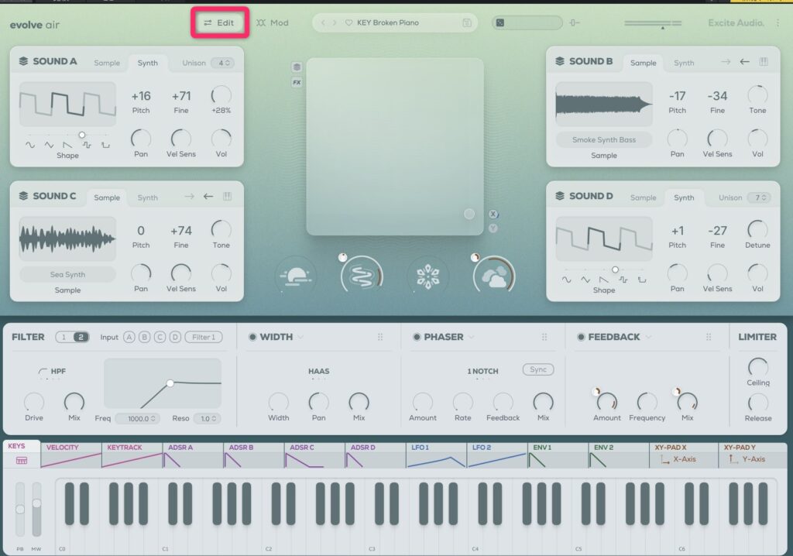Disable the Phaser effect power button
This screenshot has height=556, width=793.
click(x=416, y=337)
